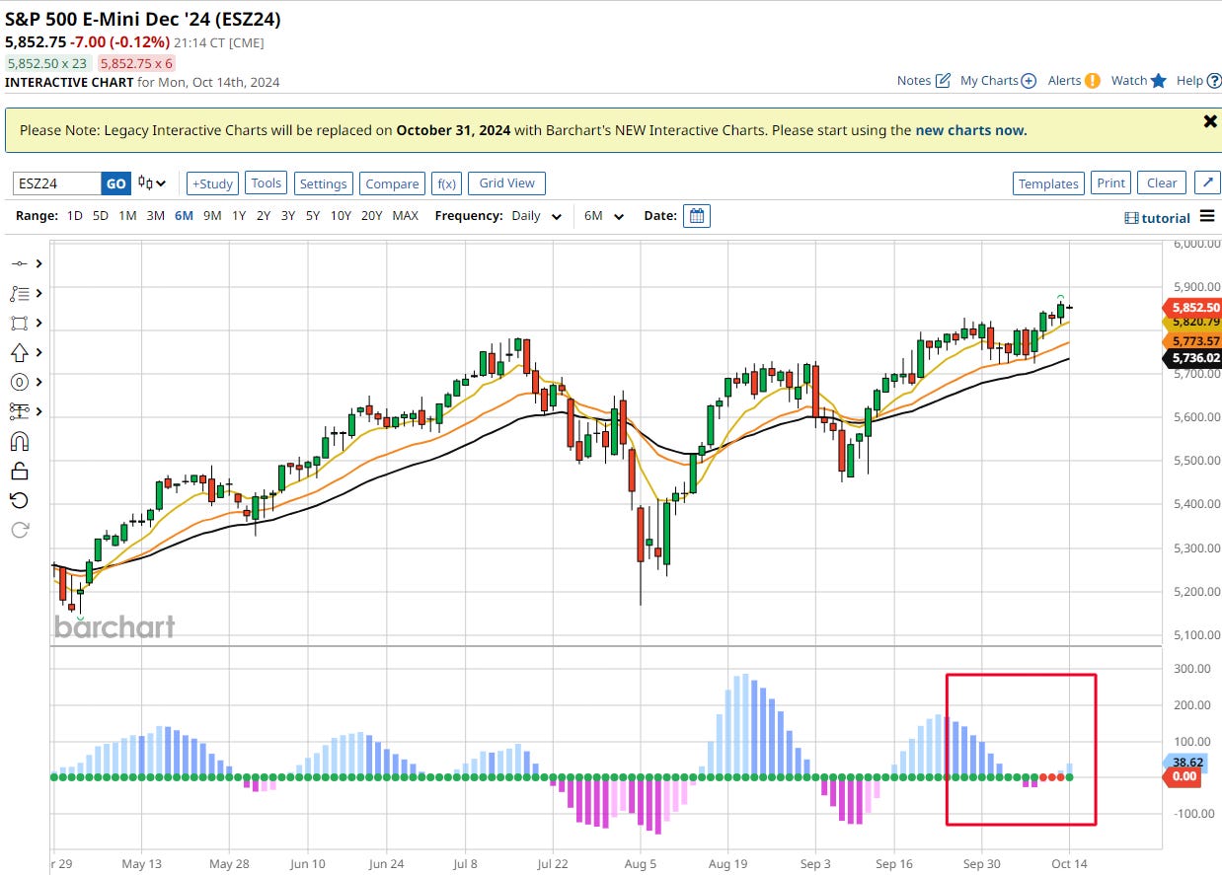
Task: Click the greyed redo arrow icon
Action: click(20, 530)
